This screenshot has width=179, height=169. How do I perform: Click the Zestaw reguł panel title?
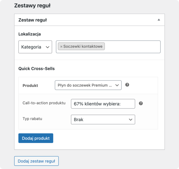point(32,20)
